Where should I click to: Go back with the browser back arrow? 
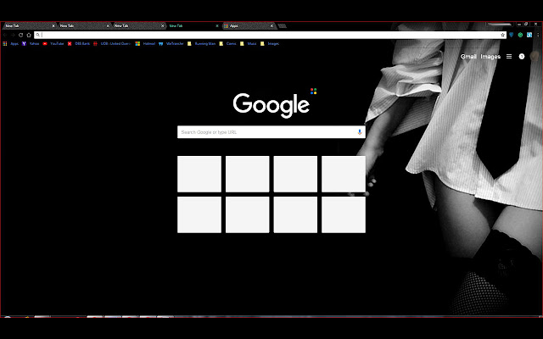click(x=5, y=35)
